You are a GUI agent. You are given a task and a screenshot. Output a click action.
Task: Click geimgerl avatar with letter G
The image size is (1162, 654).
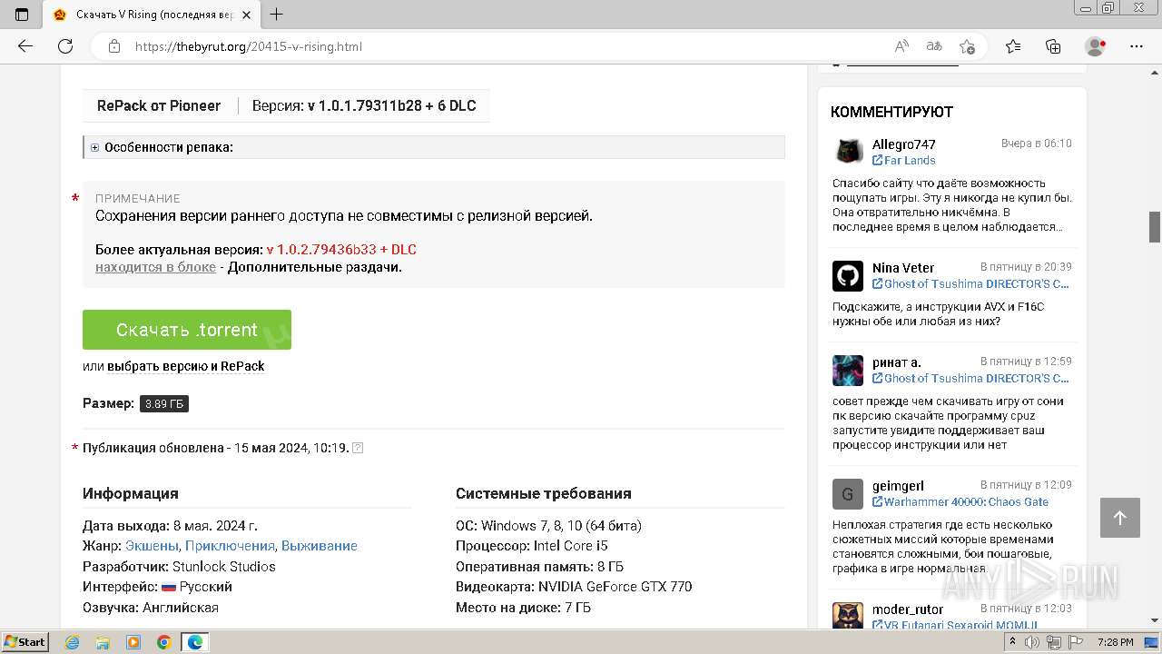pyautogui.click(x=848, y=493)
